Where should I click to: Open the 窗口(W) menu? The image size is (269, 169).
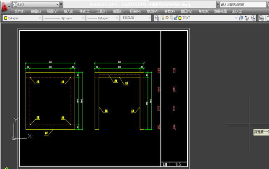[x=186, y=11]
